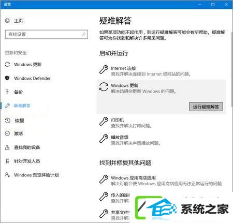Image resolution: width=233 pixels, height=223 pixels.
Task: Open Windows 更新 in the sidebar
Action: pyautogui.click(x=28, y=65)
